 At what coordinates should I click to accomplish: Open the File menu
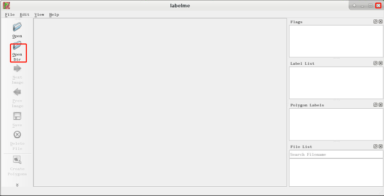click(10, 14)
